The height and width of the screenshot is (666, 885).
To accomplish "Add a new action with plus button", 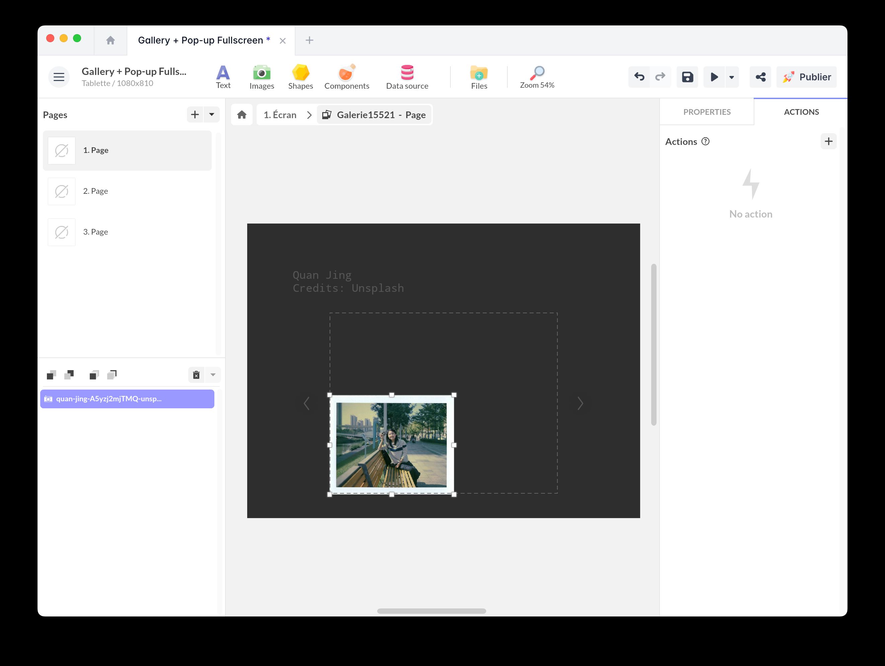I will click(x=829, y=141).
